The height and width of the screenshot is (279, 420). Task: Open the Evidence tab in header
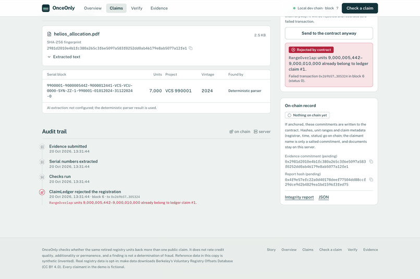159,8
